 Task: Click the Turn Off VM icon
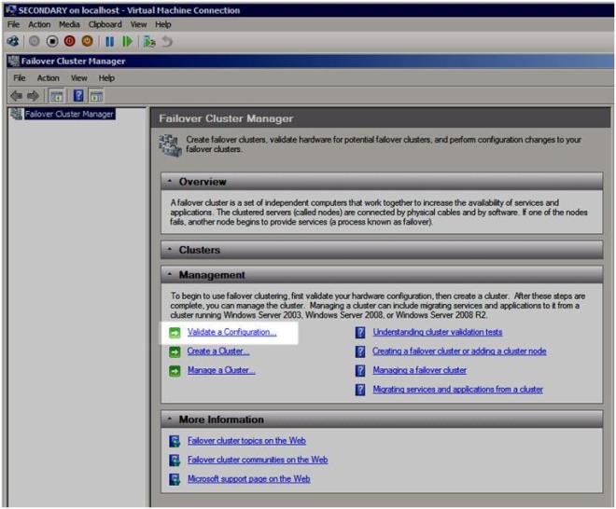pos(53,41)
